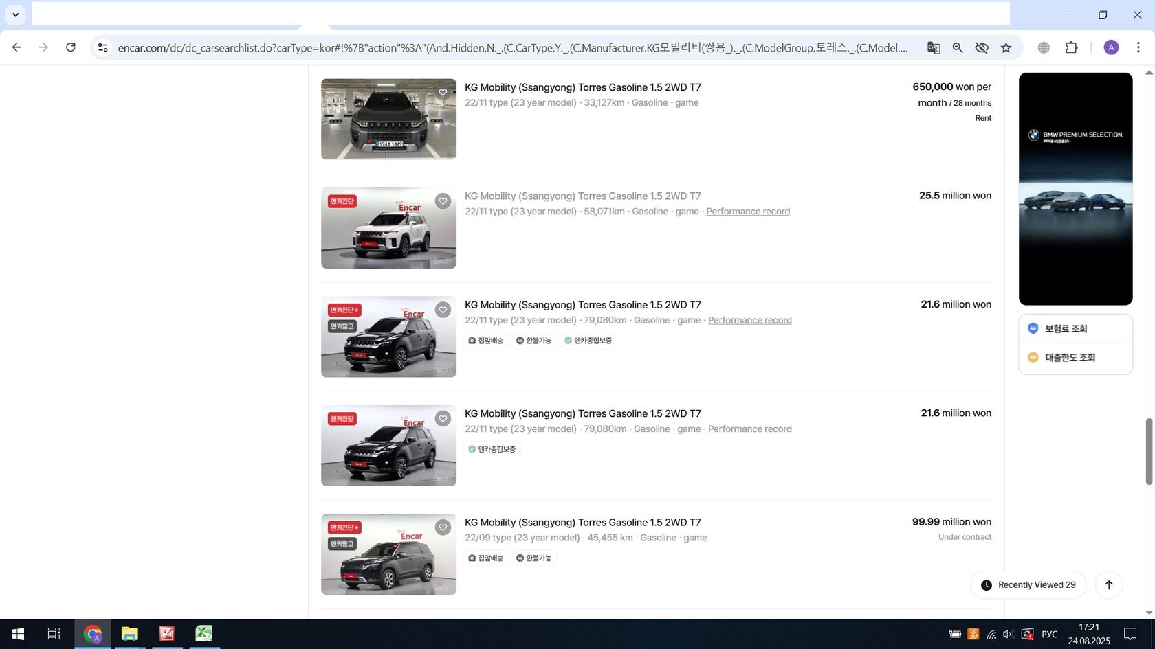
Task: Open the 33,127km rental Torres thumbnail
Action: (x=388, y=119)
